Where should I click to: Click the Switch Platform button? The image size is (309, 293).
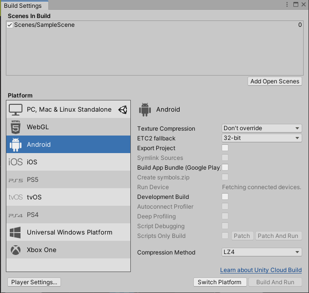pyautogui.click(x=220, y=282)
